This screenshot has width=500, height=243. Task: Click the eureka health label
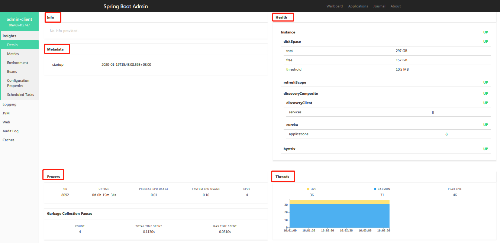coord(292,125)
